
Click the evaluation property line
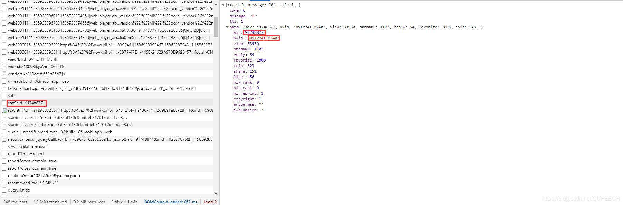click(x=250, y=110)
